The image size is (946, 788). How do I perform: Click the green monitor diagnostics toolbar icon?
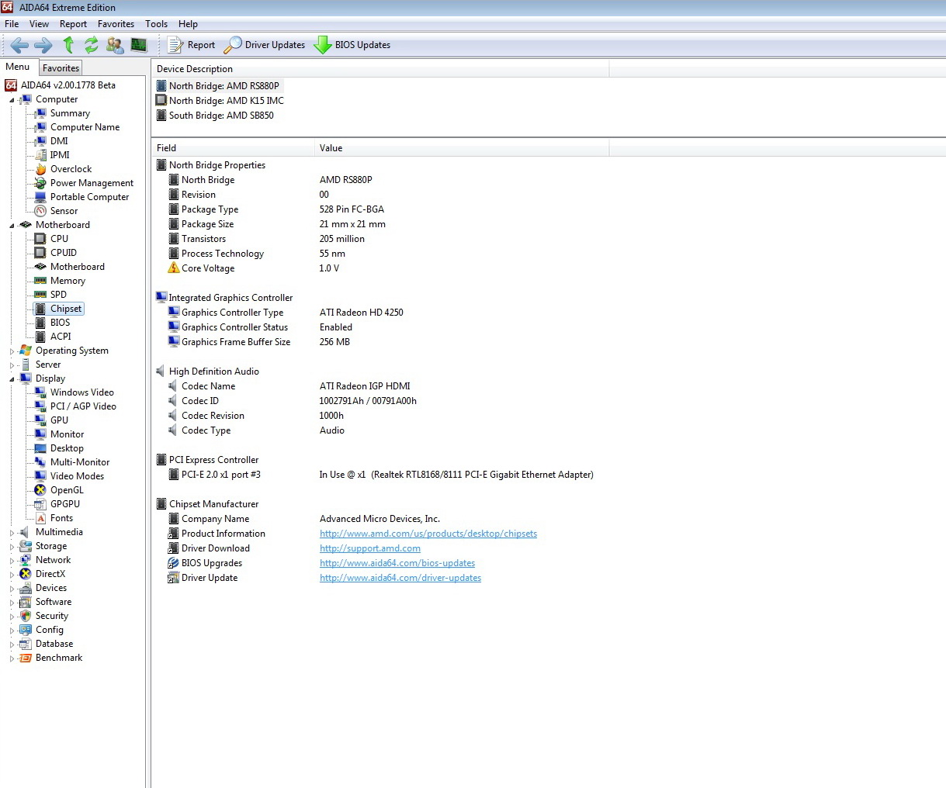(x=139, y=45)
